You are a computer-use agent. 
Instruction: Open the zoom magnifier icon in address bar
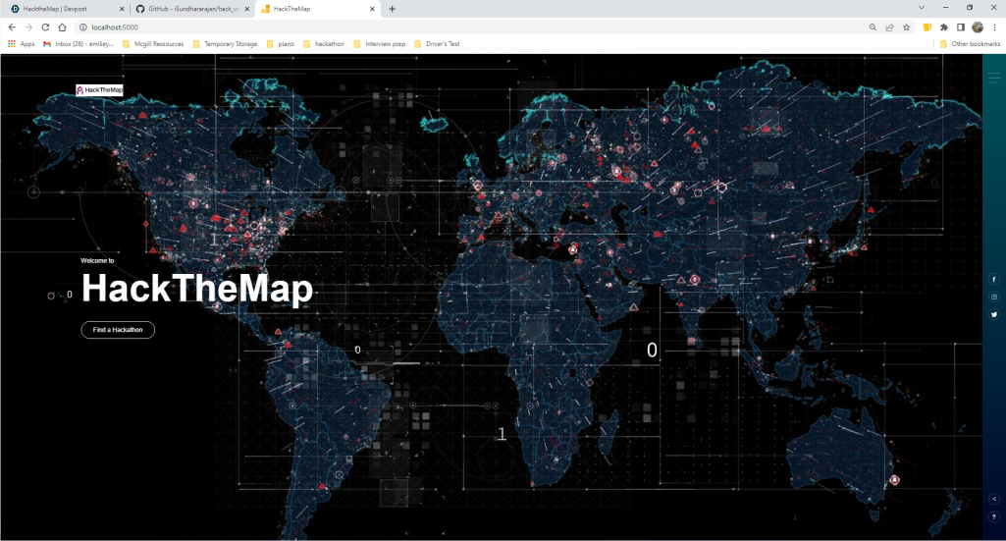pos(873,27)
